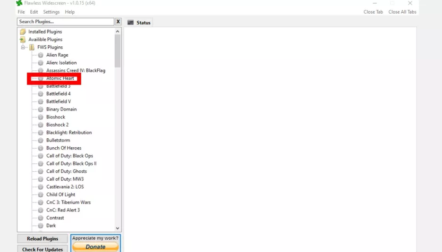This screenshot has width=442, height=252.
Task: Open the Settings menu
Action: point(51,12)
